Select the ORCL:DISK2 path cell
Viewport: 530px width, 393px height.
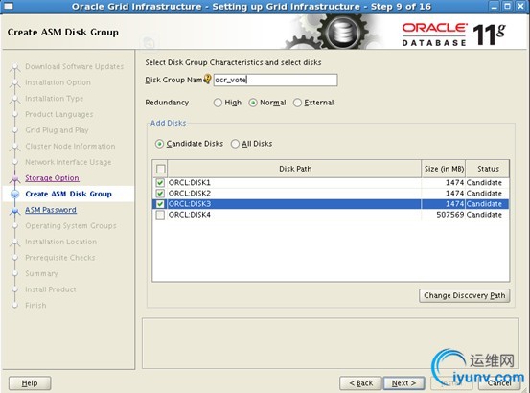pos(294,194)
